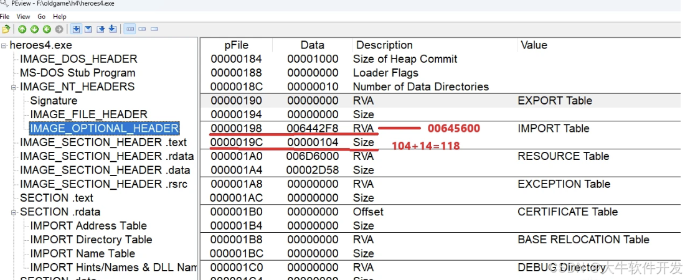Select the fourth blue arrow-into-box address icon
This screenshot has width=685, height=280.
(112, 29)
